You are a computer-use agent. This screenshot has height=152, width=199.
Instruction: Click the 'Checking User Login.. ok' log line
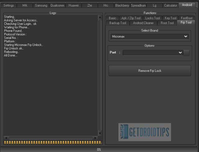(x=20, y=24)
